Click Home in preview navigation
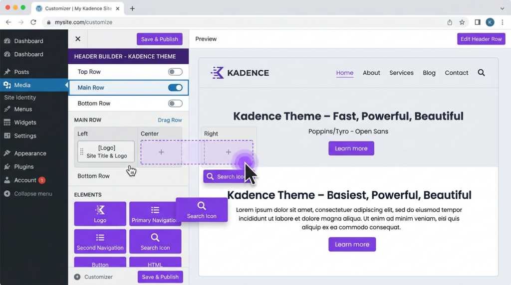511x285 pixels. click(x=344, y=73)
